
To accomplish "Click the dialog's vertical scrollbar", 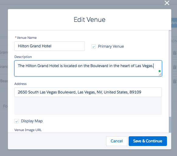I will 170,74.
